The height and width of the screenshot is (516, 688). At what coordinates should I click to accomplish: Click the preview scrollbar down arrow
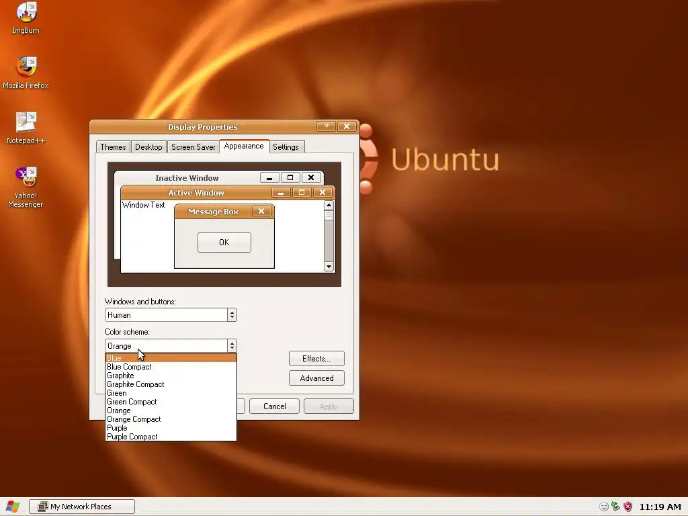tap(329, 266)
